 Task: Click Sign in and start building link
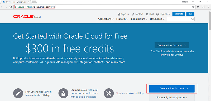[x=130, y=93]
